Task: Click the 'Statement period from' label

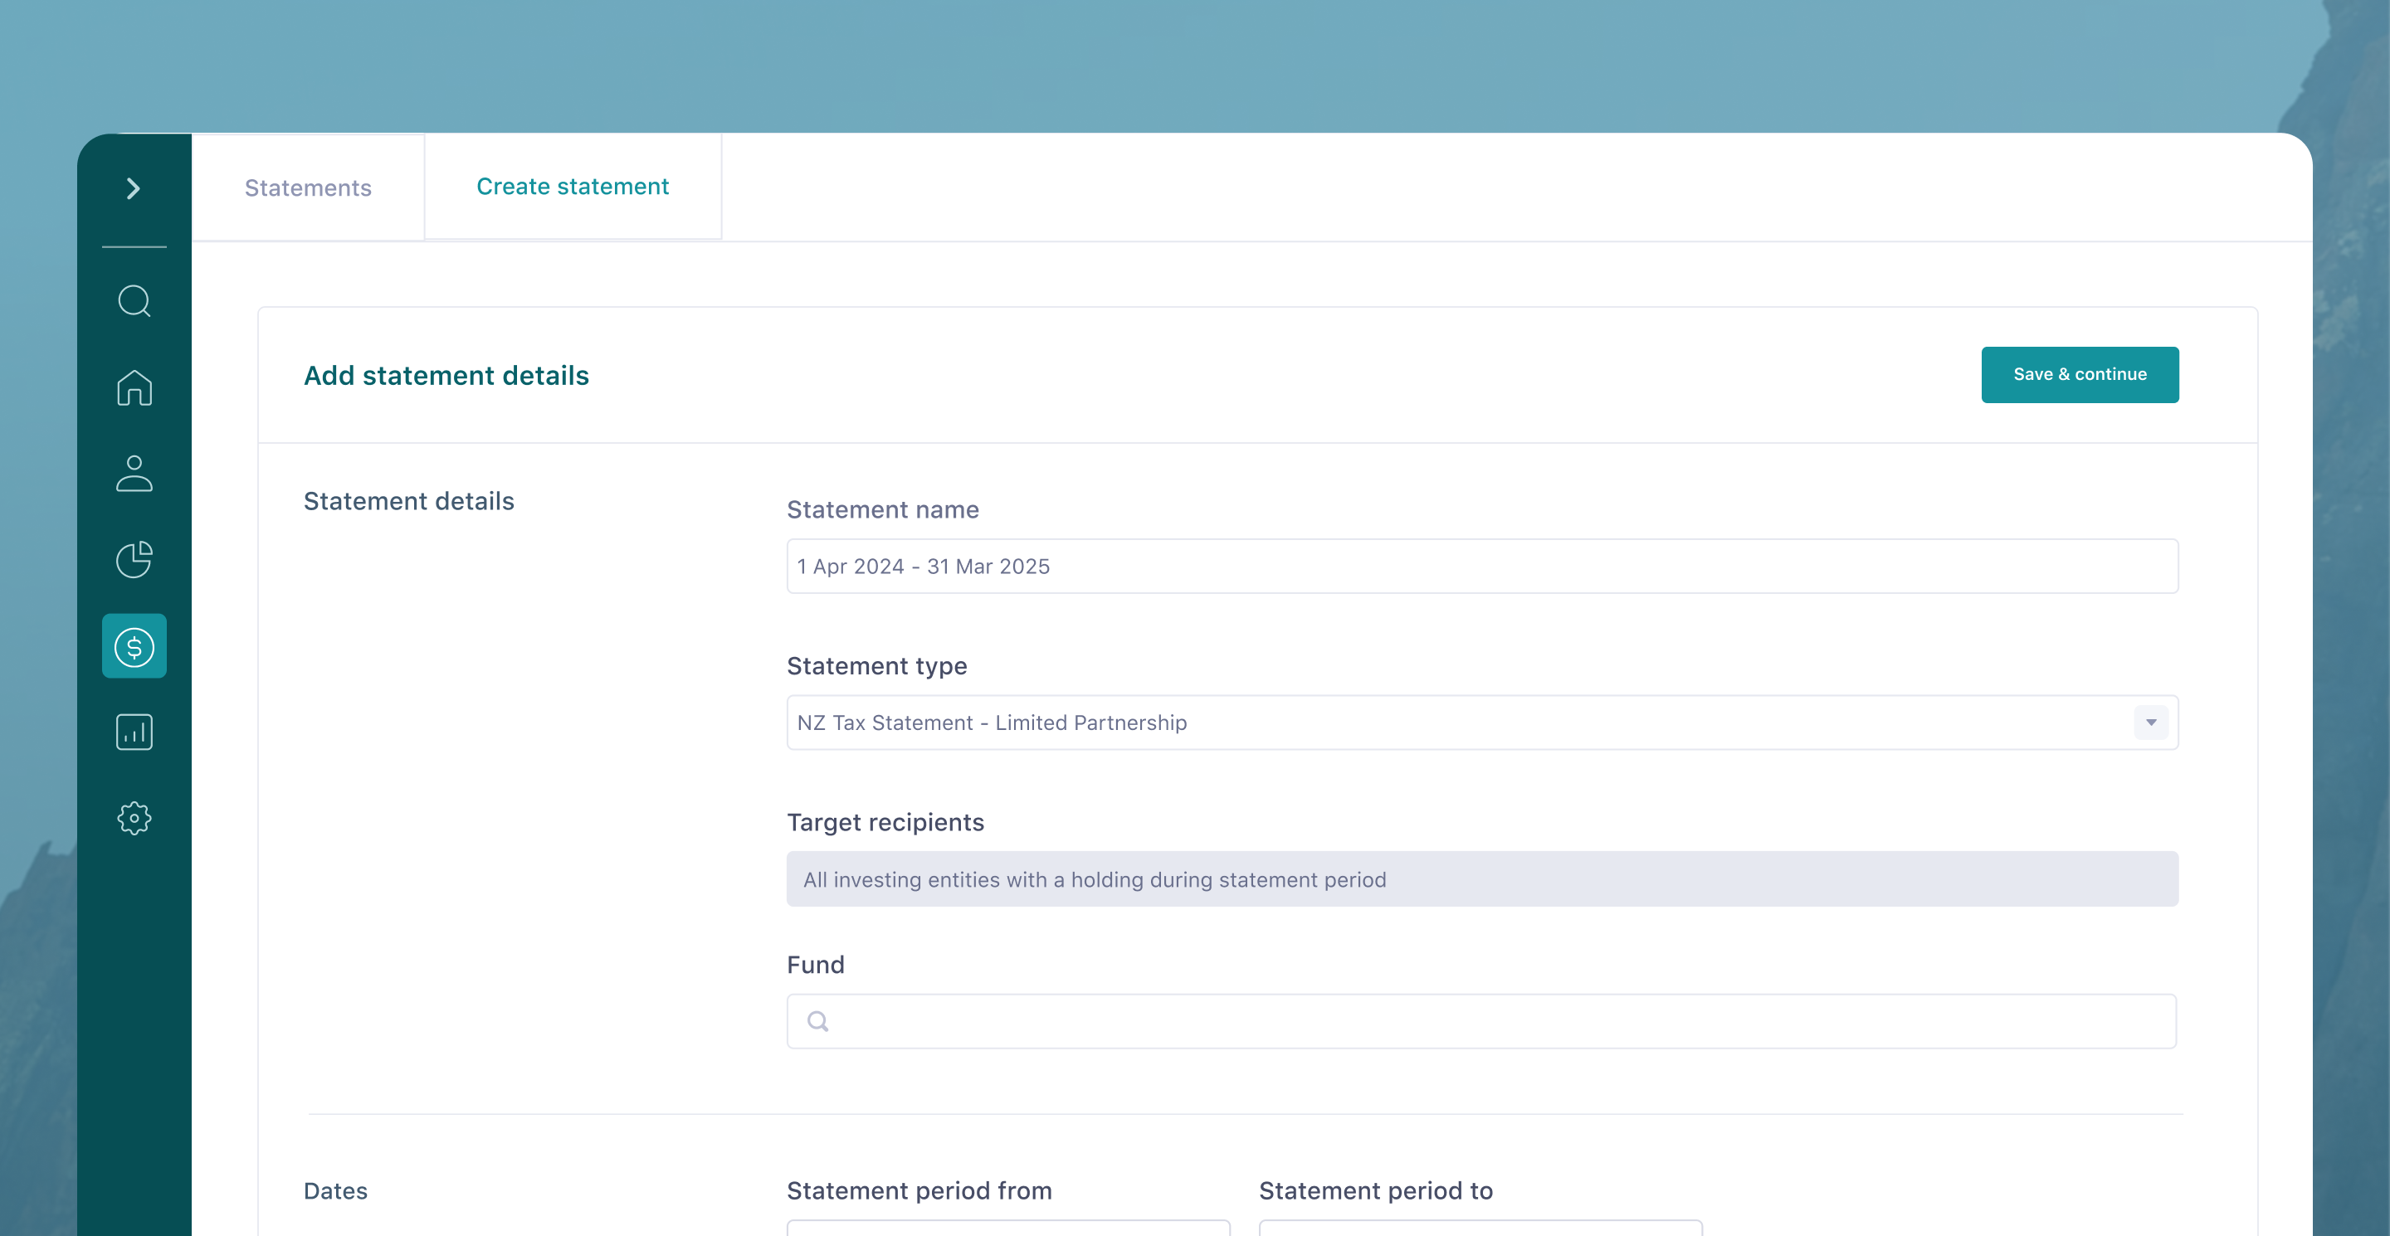Action: pyautogui.click(x=919, y=1190)
